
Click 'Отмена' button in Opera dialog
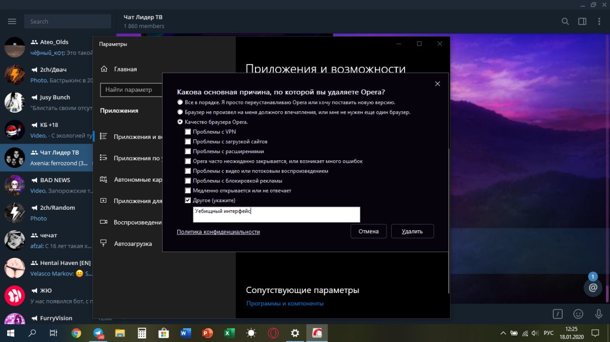point(369,231)
